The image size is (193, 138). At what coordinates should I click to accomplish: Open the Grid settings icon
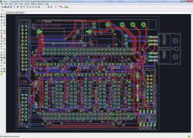click(x=2, y=10)
